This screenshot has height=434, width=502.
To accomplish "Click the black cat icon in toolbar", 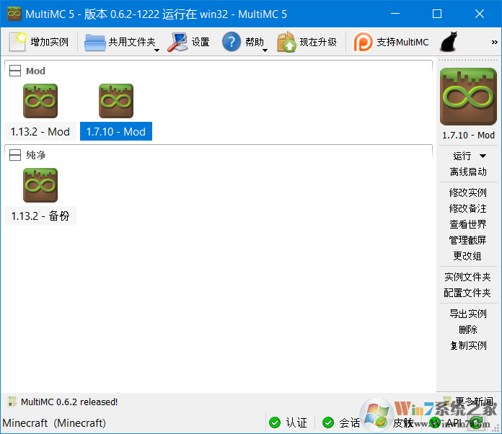I will coord(449,42).
